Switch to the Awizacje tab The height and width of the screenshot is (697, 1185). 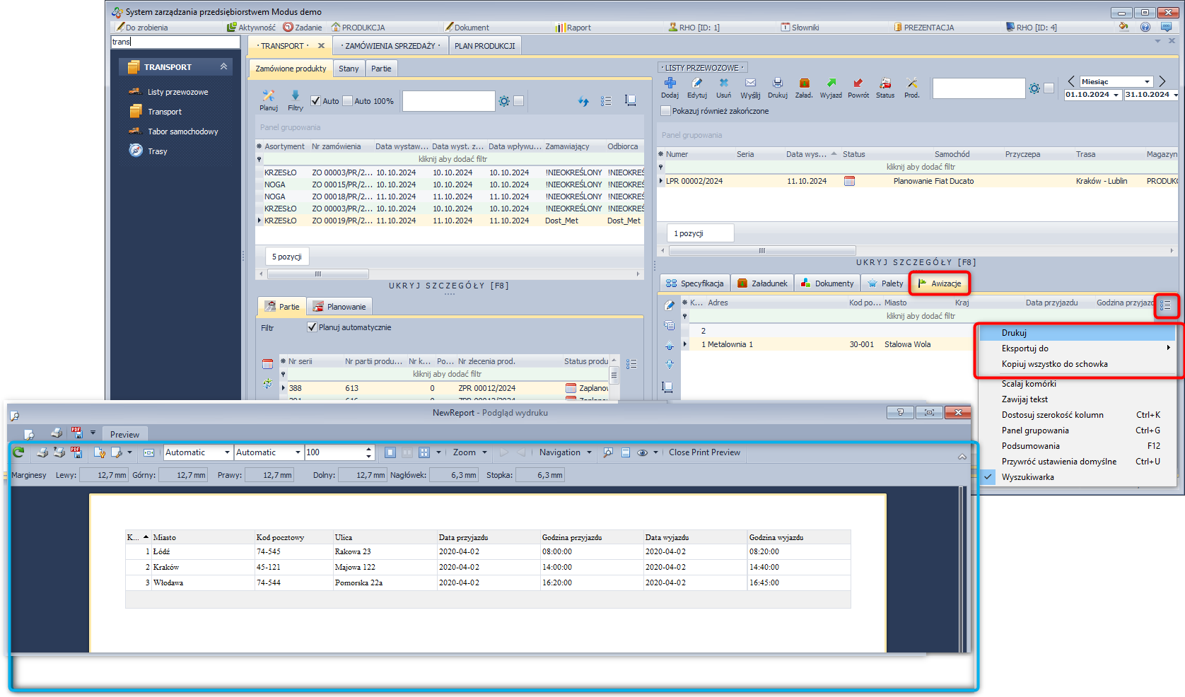(x=940, y=283)
